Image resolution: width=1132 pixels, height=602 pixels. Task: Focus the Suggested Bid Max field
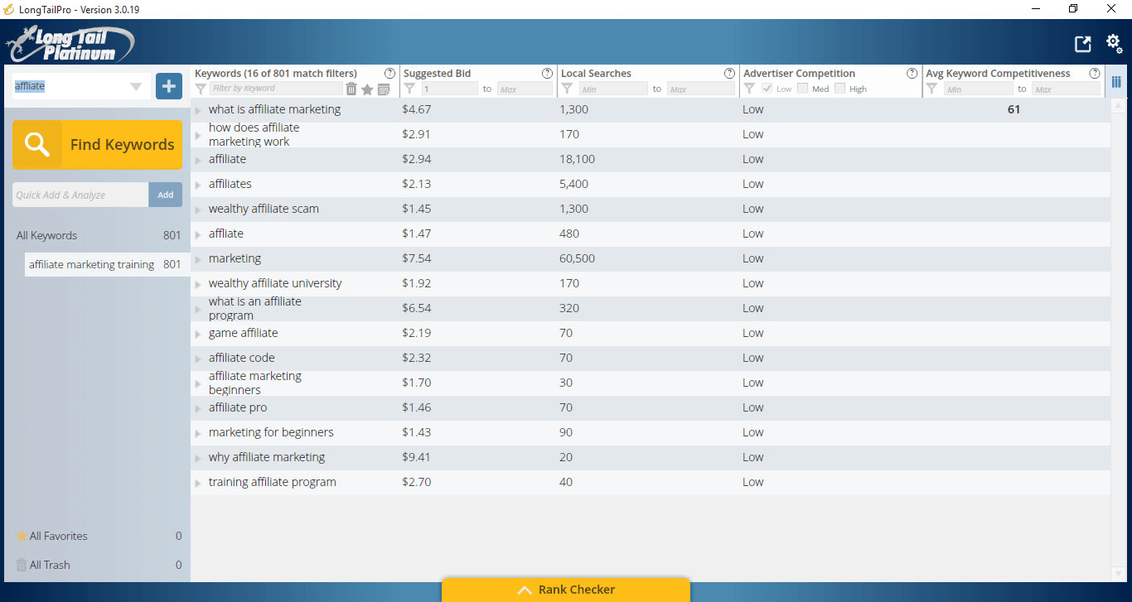(525, 89)
